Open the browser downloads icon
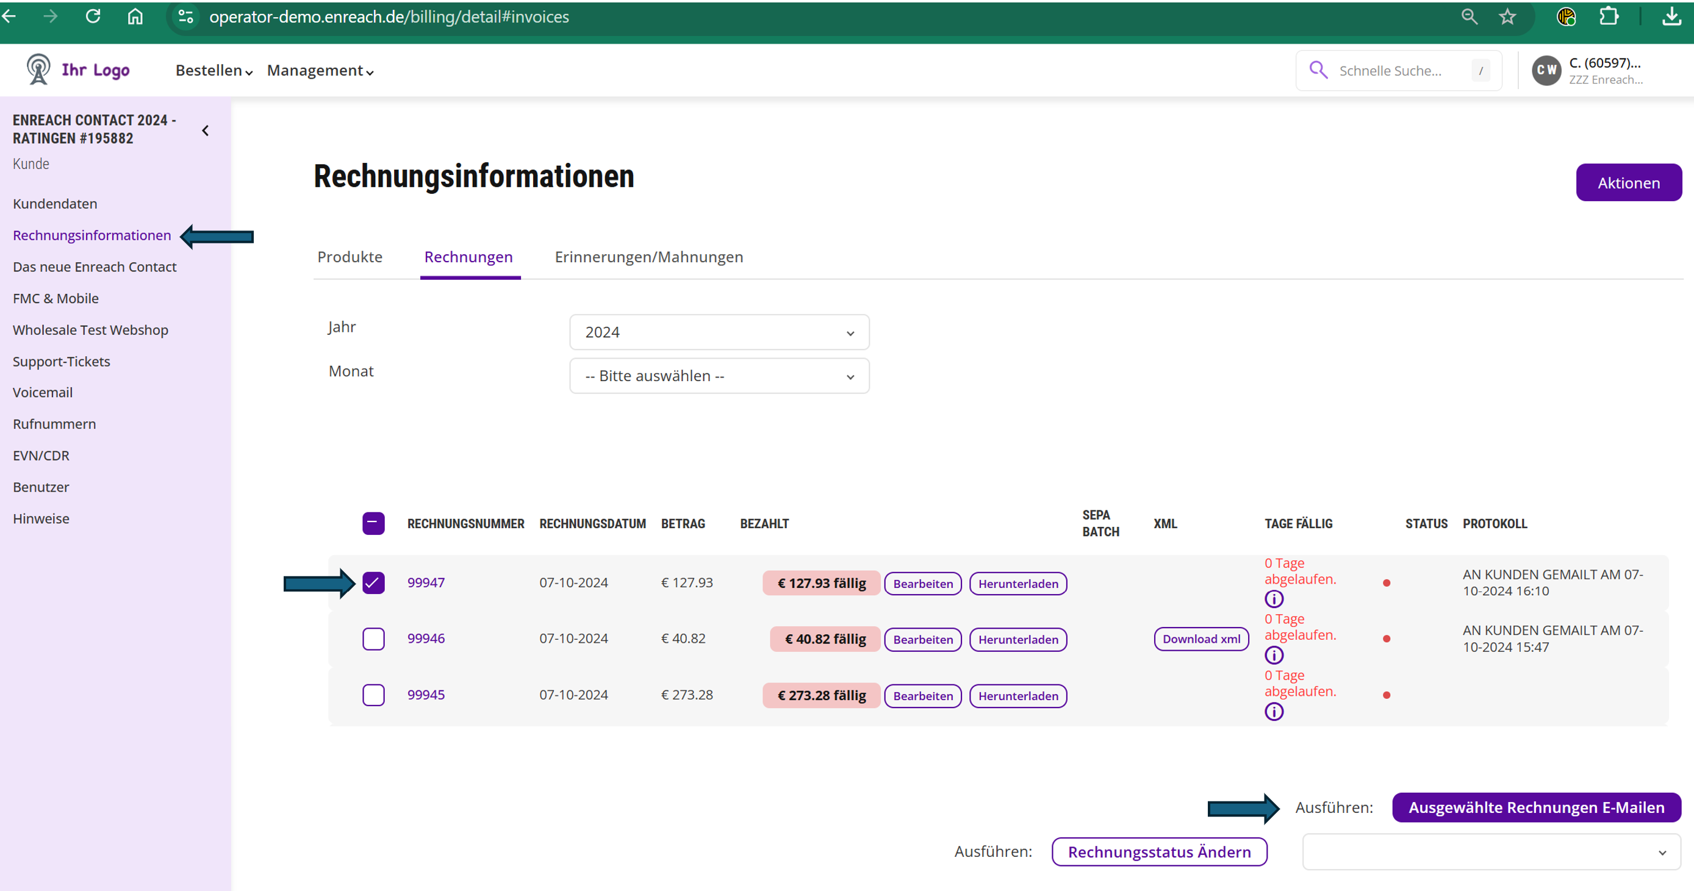Image resolution: width=1694 pixels, height=891 pixels. point(1671,16)
